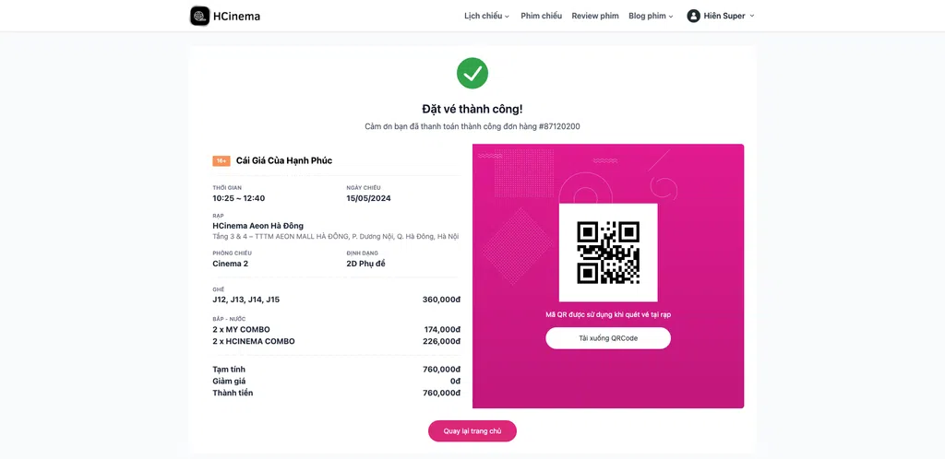The height and width of the screenshot is (459, 945).
Task: Click the 2 x MY COMBO line
Action: point(336,330)
